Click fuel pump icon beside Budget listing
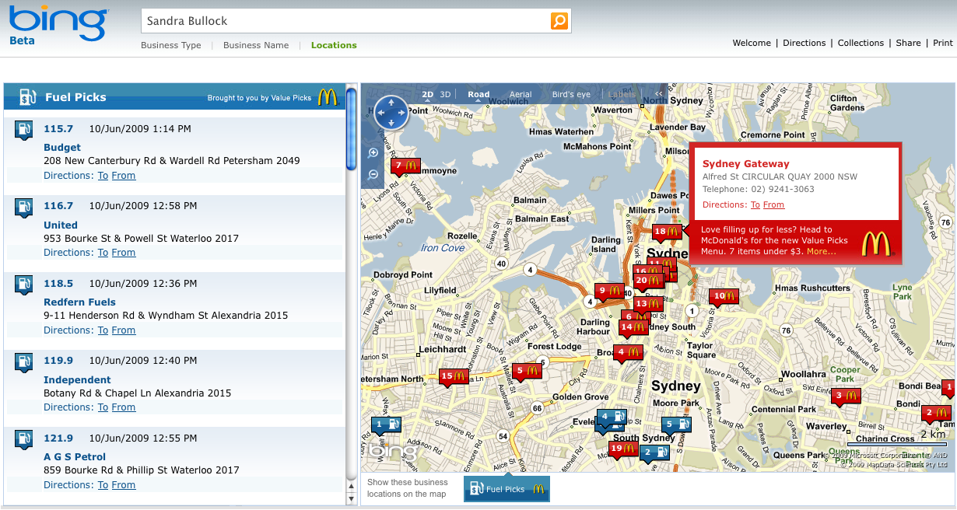 pyautogui.click(x=24, y=130)
